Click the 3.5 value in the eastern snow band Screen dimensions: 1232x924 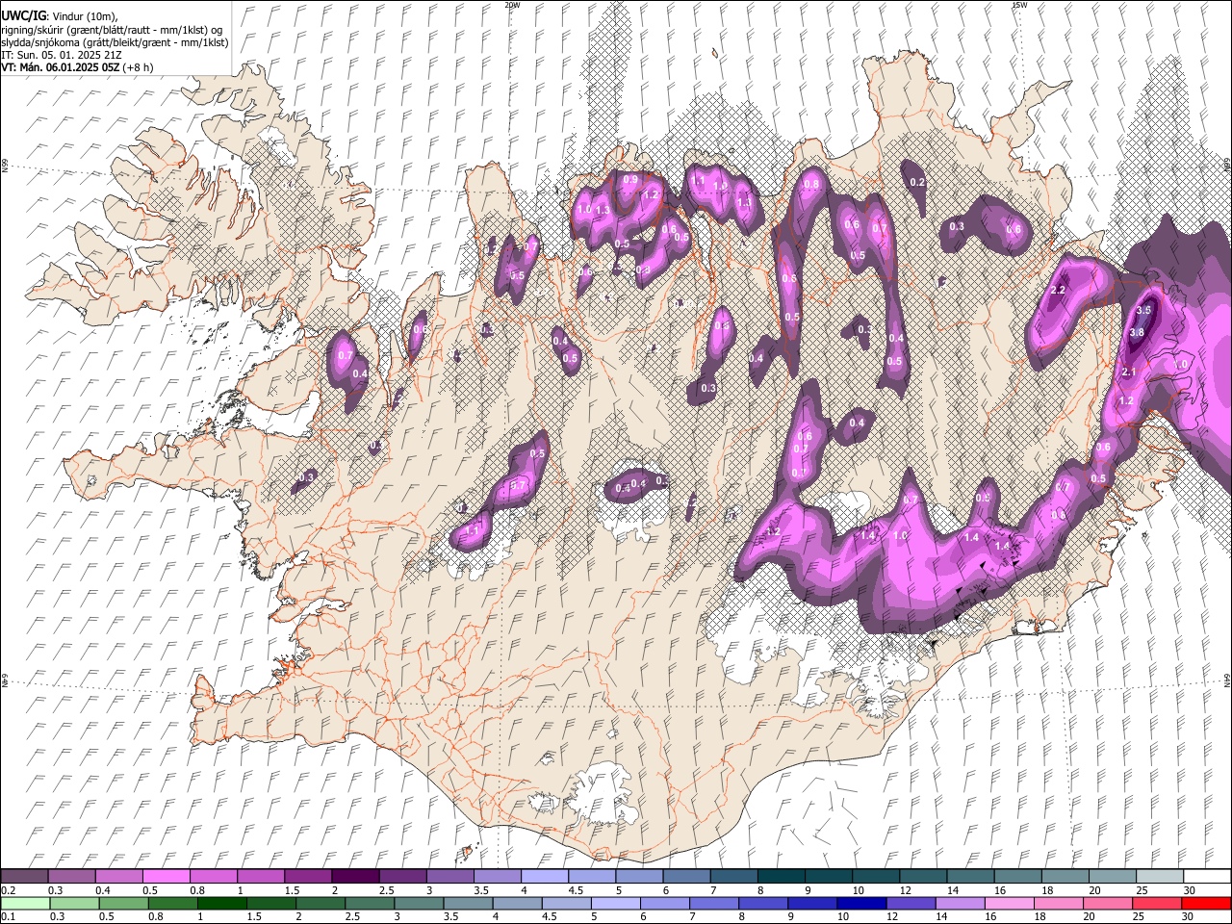[x=1143, y=310]
